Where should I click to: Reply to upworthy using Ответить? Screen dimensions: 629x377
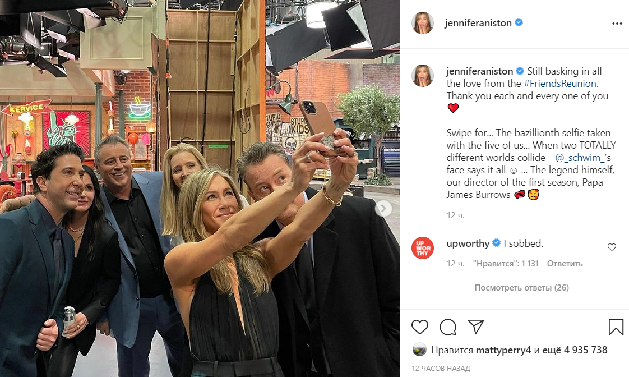click(565, 263)
